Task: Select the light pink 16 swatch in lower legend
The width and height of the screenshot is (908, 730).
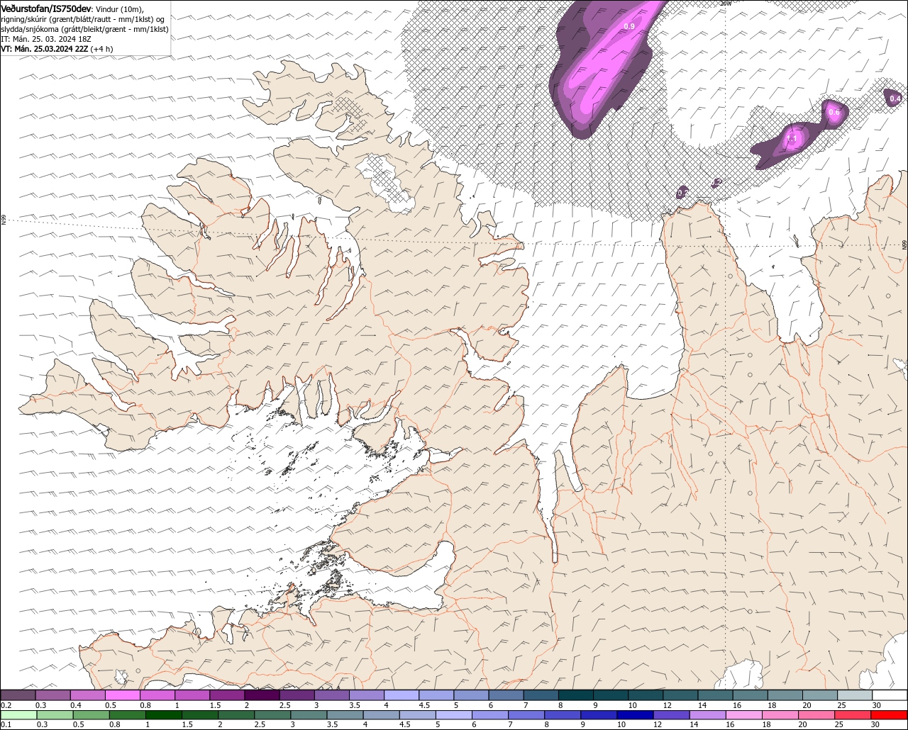Action: (x=745, y=715)
